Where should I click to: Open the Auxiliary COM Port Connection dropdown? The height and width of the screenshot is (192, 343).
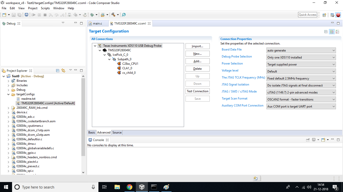pyautogui.click(x=301, y=106)
